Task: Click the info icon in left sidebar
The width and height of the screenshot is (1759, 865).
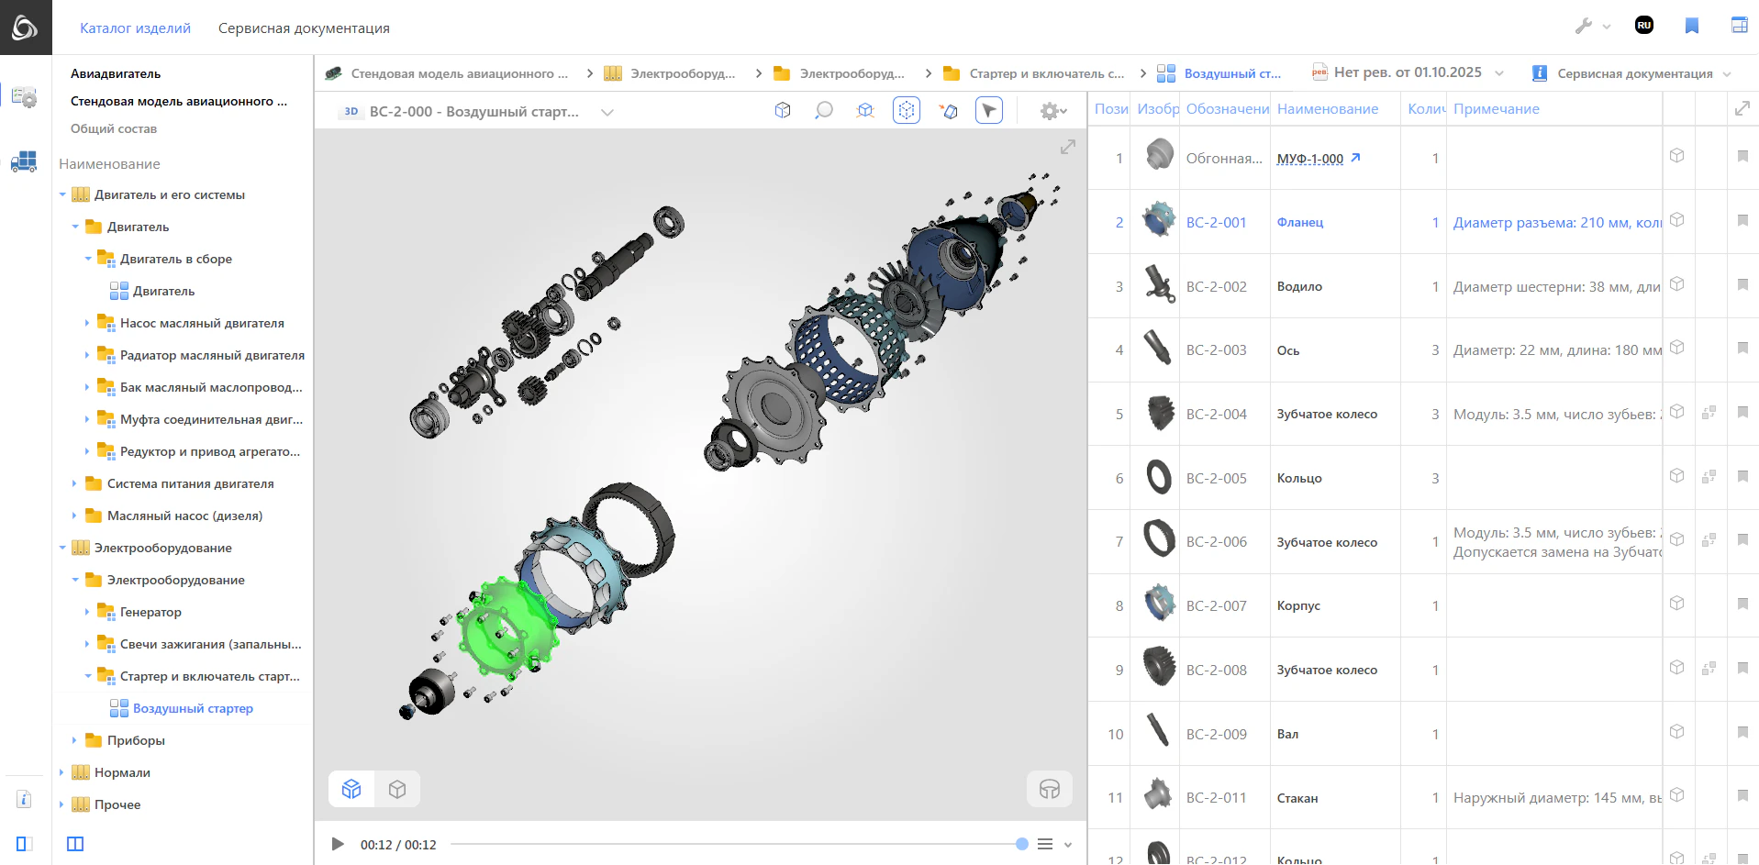Action: 24,799
